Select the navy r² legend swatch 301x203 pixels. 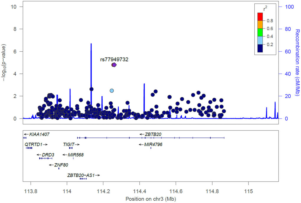(260, 48)
